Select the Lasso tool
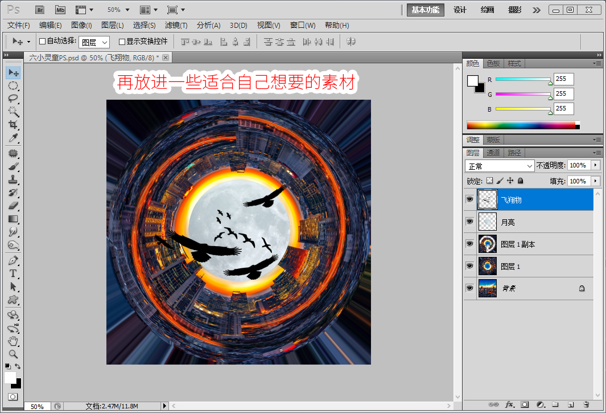The width and height of the screenshot is (606, 413). click(x=13, y=99)
